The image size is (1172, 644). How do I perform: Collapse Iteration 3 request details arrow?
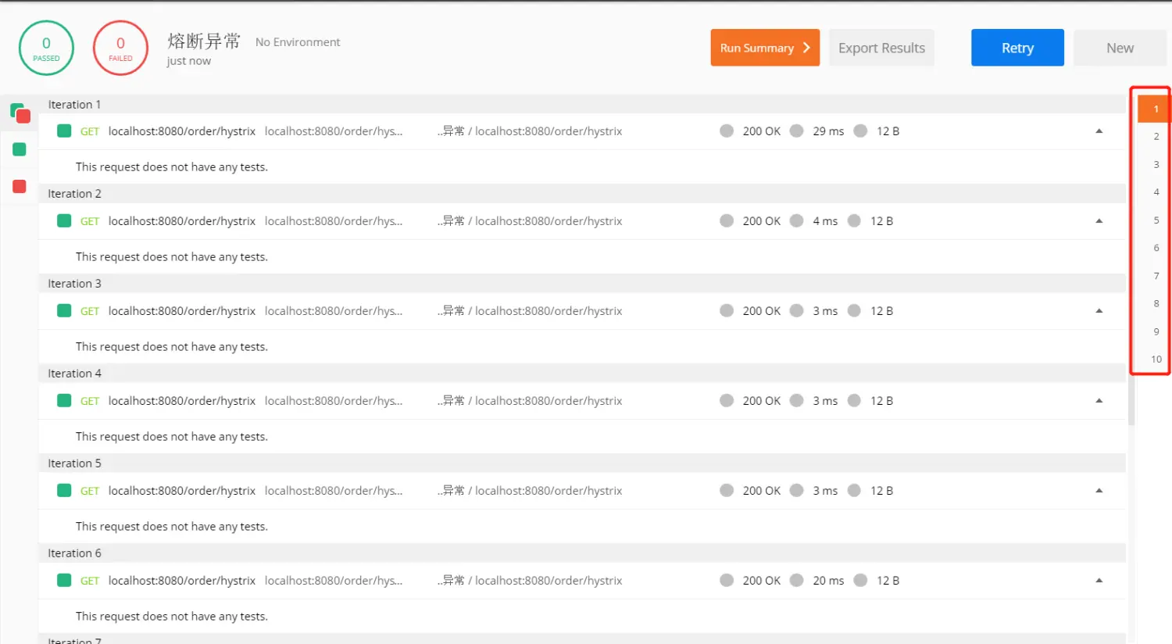1099,311
